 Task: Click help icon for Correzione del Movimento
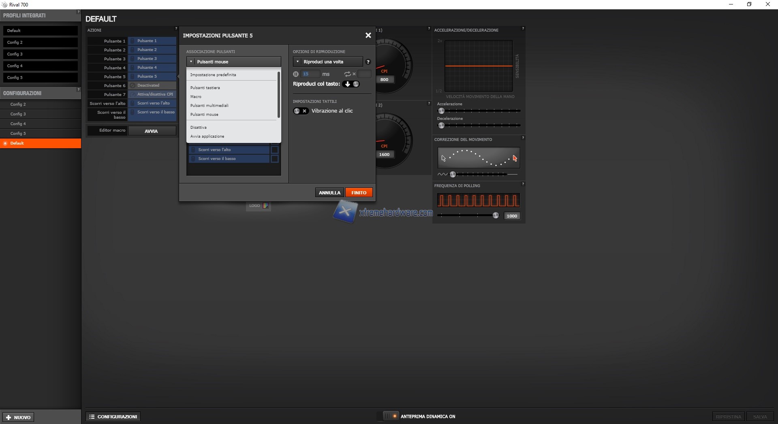coord(523,138)
